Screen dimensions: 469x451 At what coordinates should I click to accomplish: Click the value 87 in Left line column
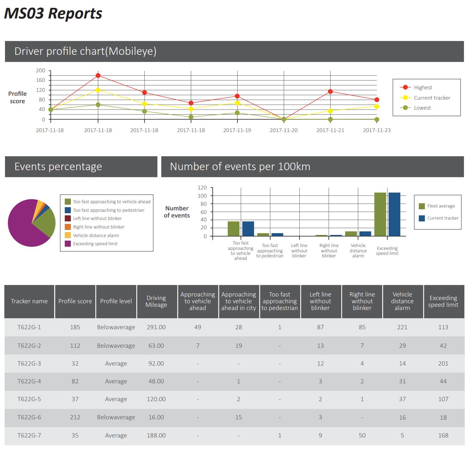[x=320, y=327]
